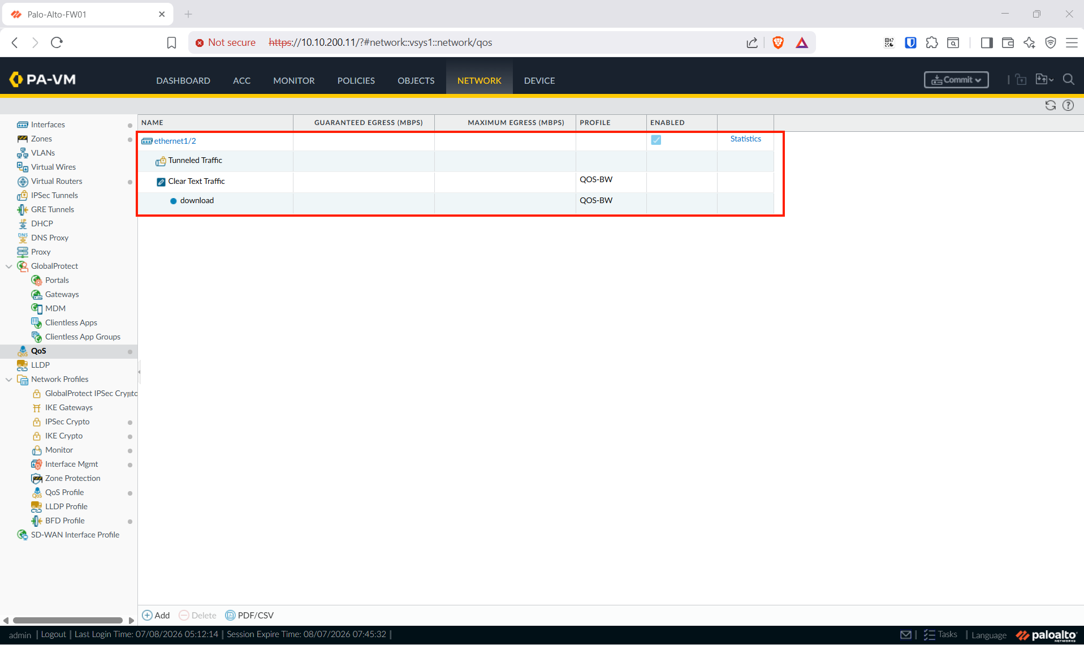
Task: Switch to the POLICIES tab
Action: point(356,80)
